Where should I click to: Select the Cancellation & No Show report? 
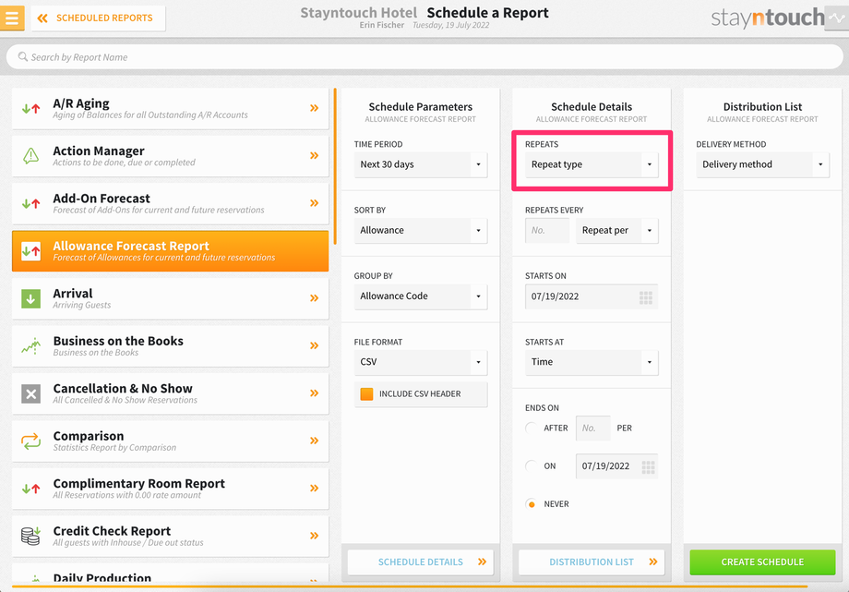(x=170, y=393)
